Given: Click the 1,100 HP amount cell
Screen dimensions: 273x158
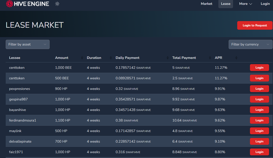Looking at the screenshot, I should click(x=63, y=120).
